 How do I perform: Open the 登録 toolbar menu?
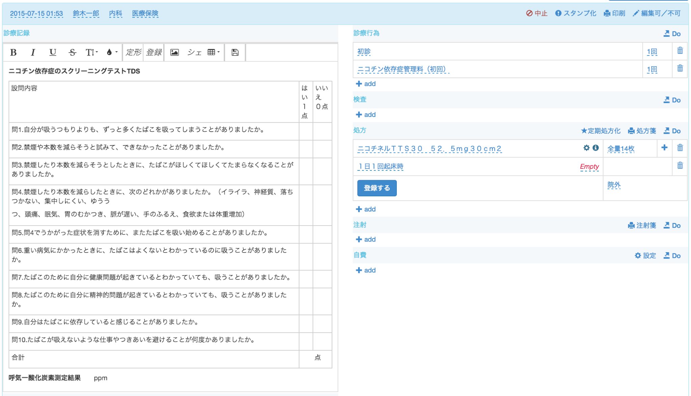coord(154,52)
